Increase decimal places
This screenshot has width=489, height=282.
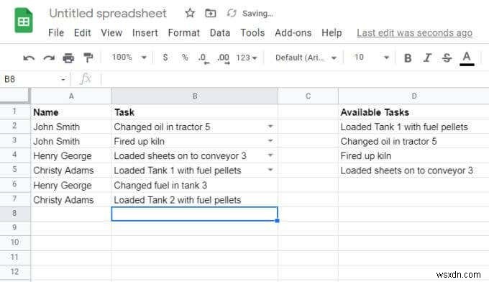tap(224, 58)
